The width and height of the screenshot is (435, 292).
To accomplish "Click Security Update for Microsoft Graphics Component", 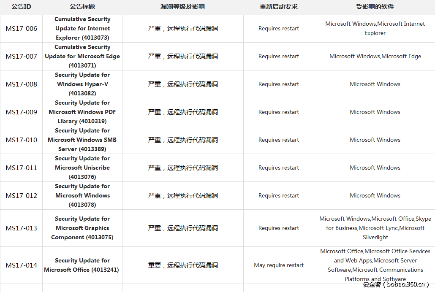I will pyautogui.click(x=82, y=228).
